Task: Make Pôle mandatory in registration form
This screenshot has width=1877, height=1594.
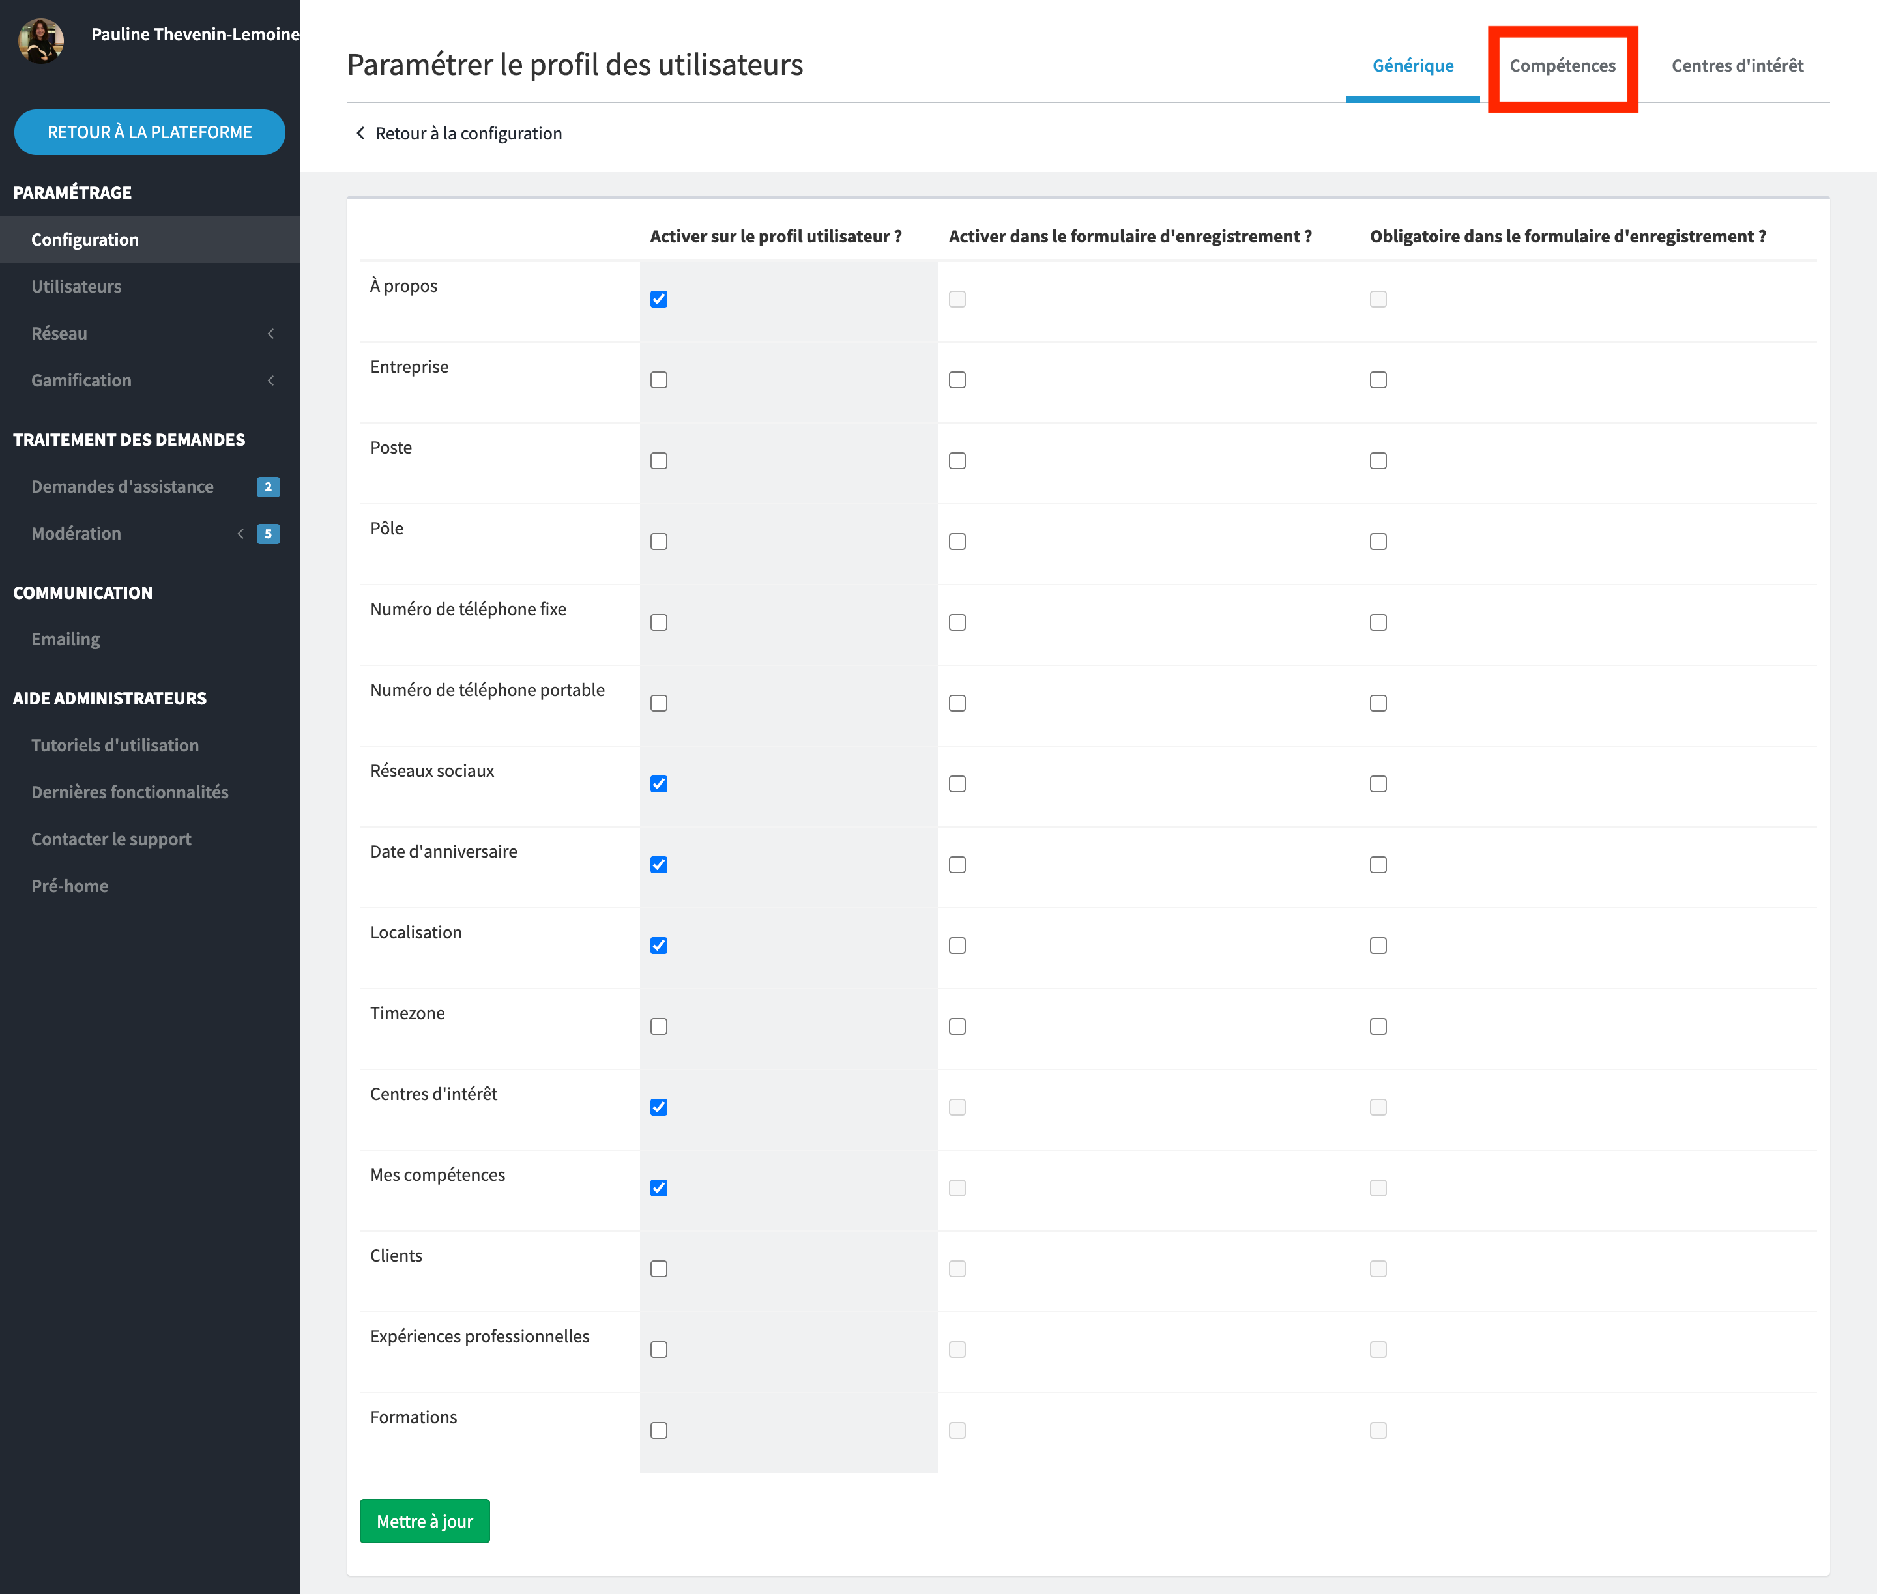Action: 1377,542
